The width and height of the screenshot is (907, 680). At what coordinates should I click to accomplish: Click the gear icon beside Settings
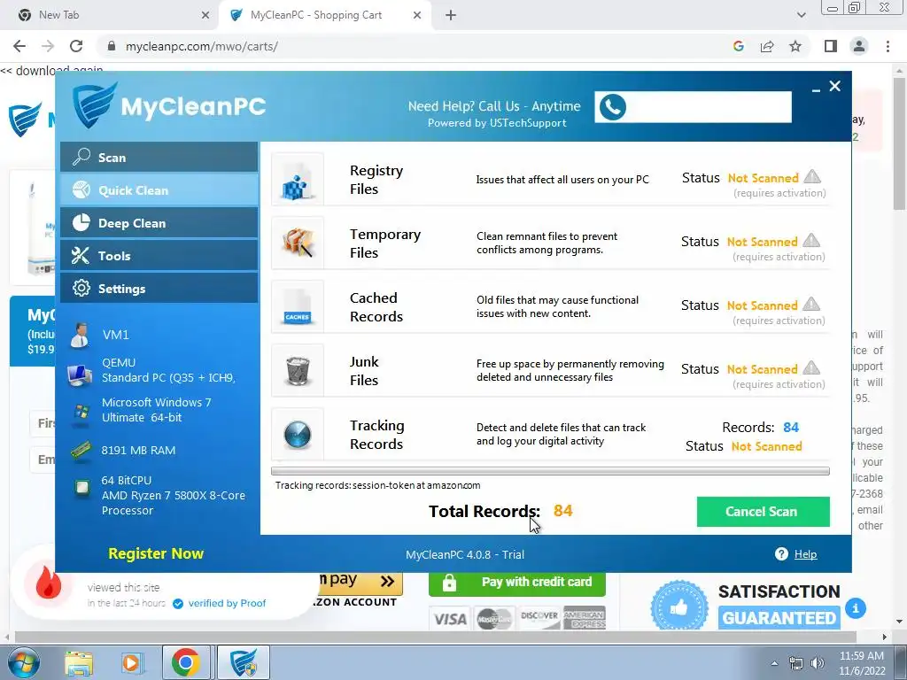[81, 288]
